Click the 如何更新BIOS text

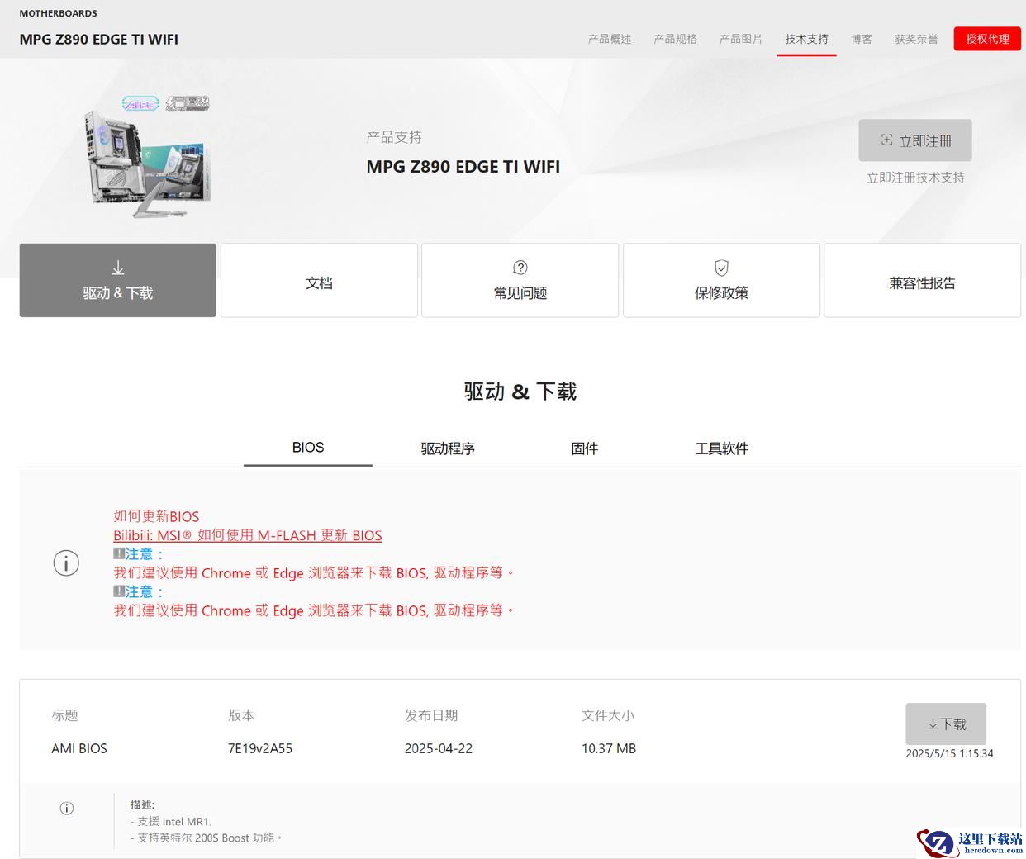[156, 516]
